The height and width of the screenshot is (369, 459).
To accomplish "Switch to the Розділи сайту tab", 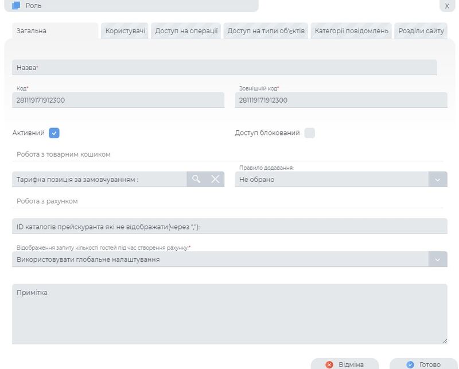I will (422, 31).
